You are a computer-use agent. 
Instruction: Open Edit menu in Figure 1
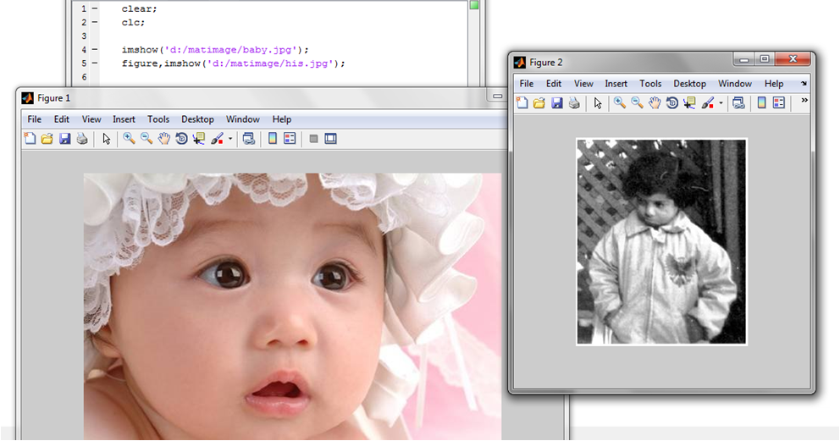click(62, 119)
